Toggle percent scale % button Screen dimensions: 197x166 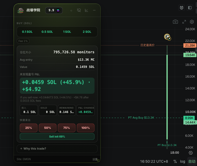[175, 161]
